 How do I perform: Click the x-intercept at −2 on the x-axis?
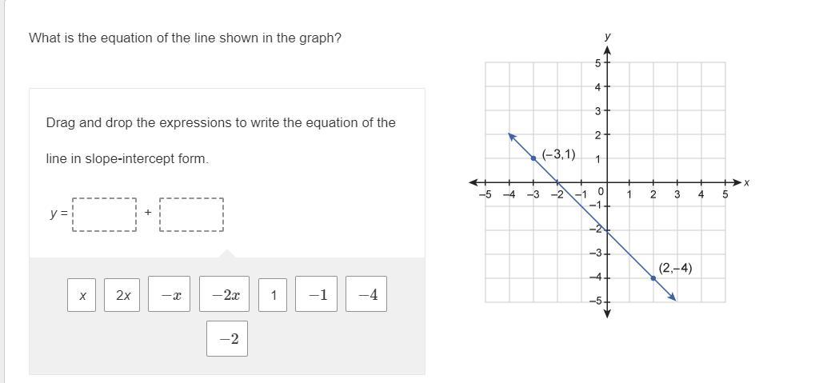tap(557, 182)
